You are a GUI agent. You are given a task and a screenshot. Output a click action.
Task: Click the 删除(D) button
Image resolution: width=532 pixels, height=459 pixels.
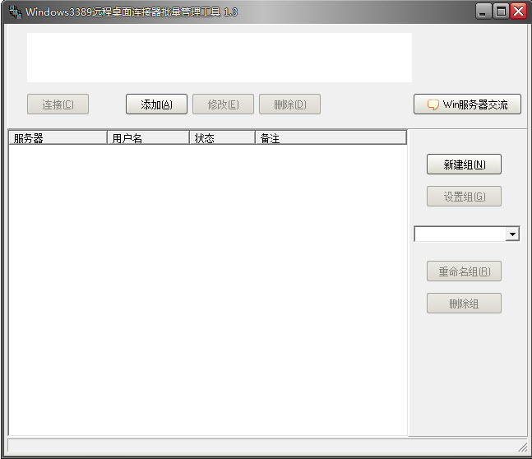[289, 104]
